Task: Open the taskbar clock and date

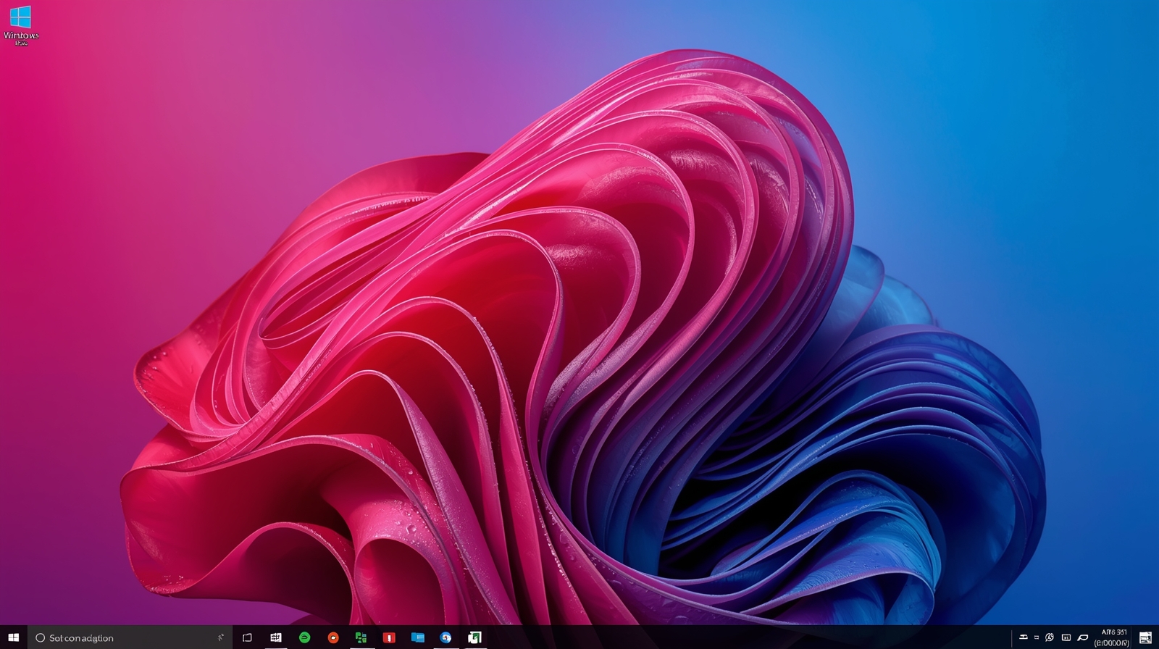Action: tap(1113, 637)
